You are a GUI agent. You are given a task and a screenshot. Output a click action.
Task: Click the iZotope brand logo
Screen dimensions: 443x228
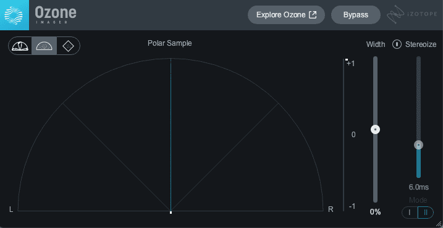(412, 15)
